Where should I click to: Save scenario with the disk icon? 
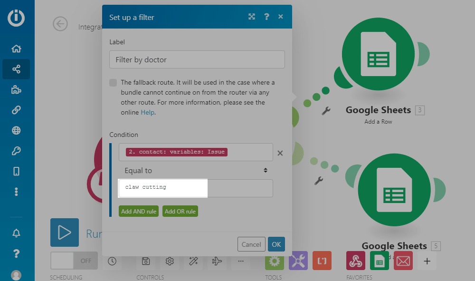tap(146, 261)
